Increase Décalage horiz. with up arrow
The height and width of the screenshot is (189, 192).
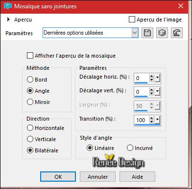152,76
